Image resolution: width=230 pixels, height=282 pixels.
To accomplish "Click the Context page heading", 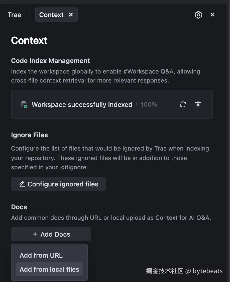I will 29,40.
